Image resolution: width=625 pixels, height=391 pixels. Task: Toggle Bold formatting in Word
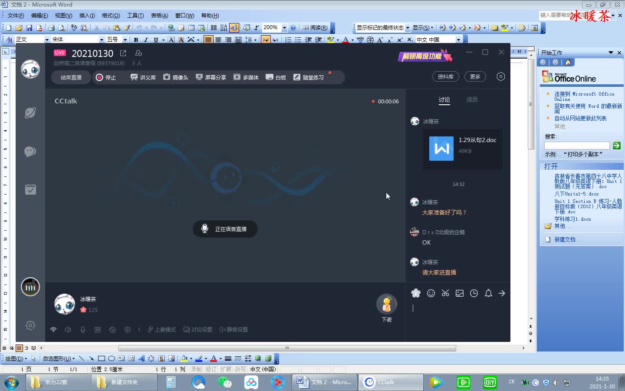[136, 40]
